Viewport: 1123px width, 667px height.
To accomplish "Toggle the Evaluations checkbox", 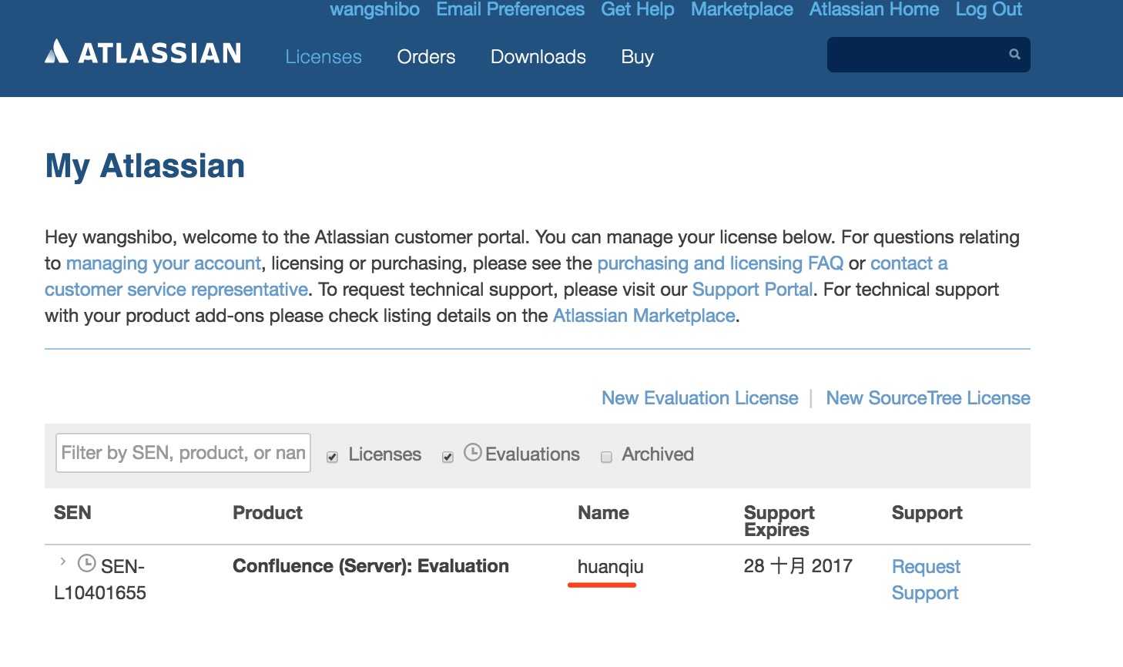I will 448,457.
